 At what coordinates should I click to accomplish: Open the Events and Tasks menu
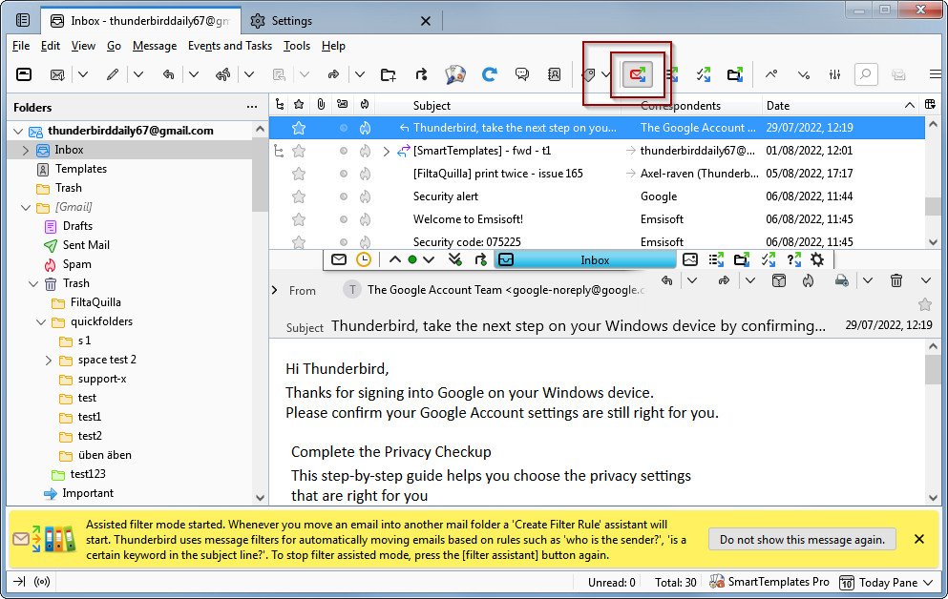(230, 46)
